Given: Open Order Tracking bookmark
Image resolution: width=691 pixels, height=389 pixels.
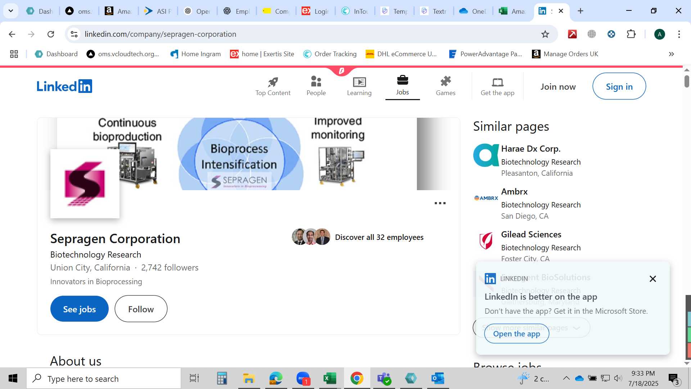Looking at the screenshot, I should (x=330, y=54).
